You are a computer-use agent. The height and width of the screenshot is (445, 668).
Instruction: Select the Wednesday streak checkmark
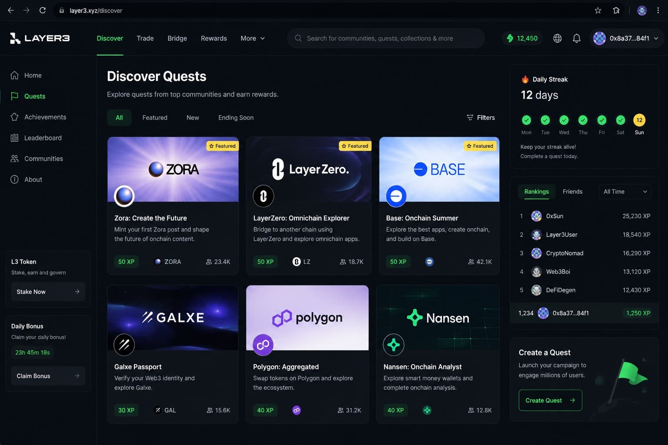564,120
